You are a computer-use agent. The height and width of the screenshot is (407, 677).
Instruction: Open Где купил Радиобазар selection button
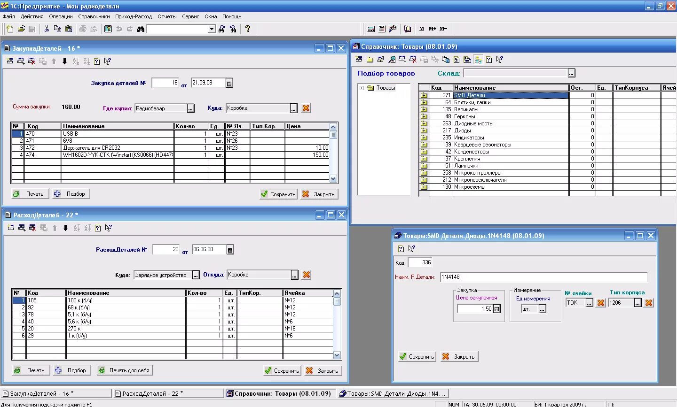click(x=190, y=108)
